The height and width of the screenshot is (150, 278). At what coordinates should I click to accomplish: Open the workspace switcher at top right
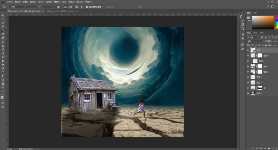point(272,7)
